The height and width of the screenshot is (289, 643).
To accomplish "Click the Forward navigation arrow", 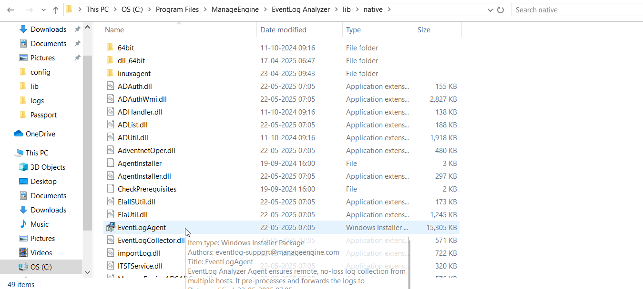I will tap(29, 10).
